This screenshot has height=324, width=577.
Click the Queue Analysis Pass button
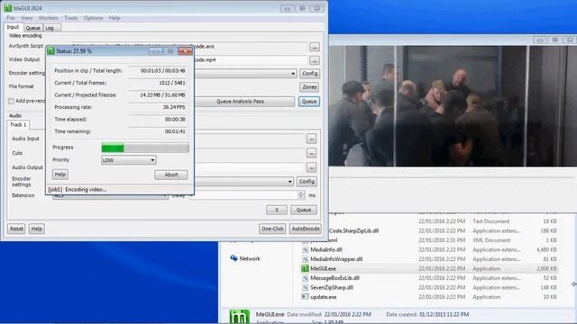click(x=241, y=102)
